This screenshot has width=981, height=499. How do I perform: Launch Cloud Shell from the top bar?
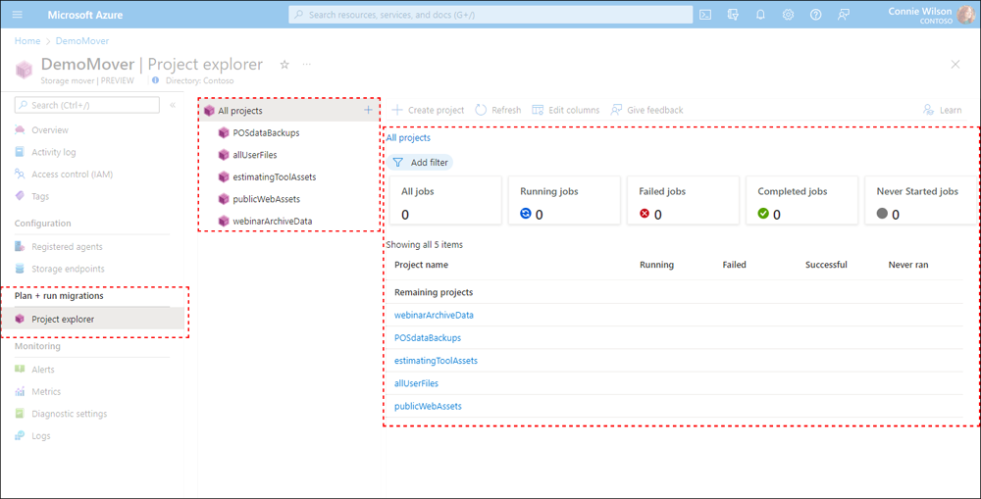pyautogui.click(x=705, y=15)
